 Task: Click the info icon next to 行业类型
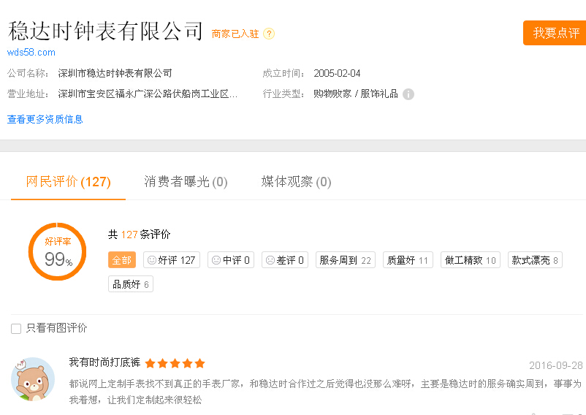click(408, 94)
